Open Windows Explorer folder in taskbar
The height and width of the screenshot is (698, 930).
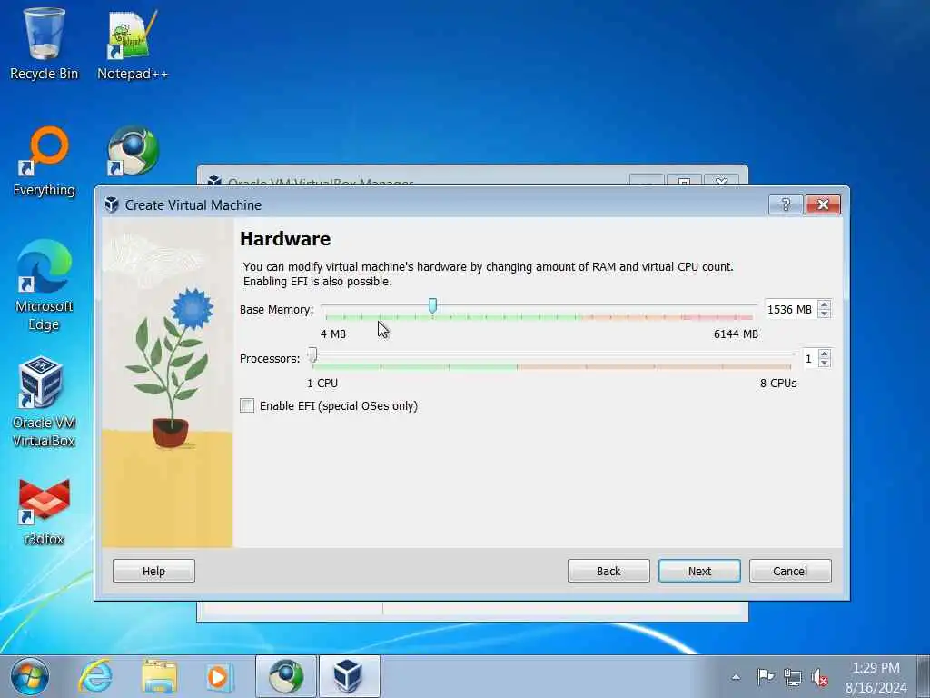(159, 676)
